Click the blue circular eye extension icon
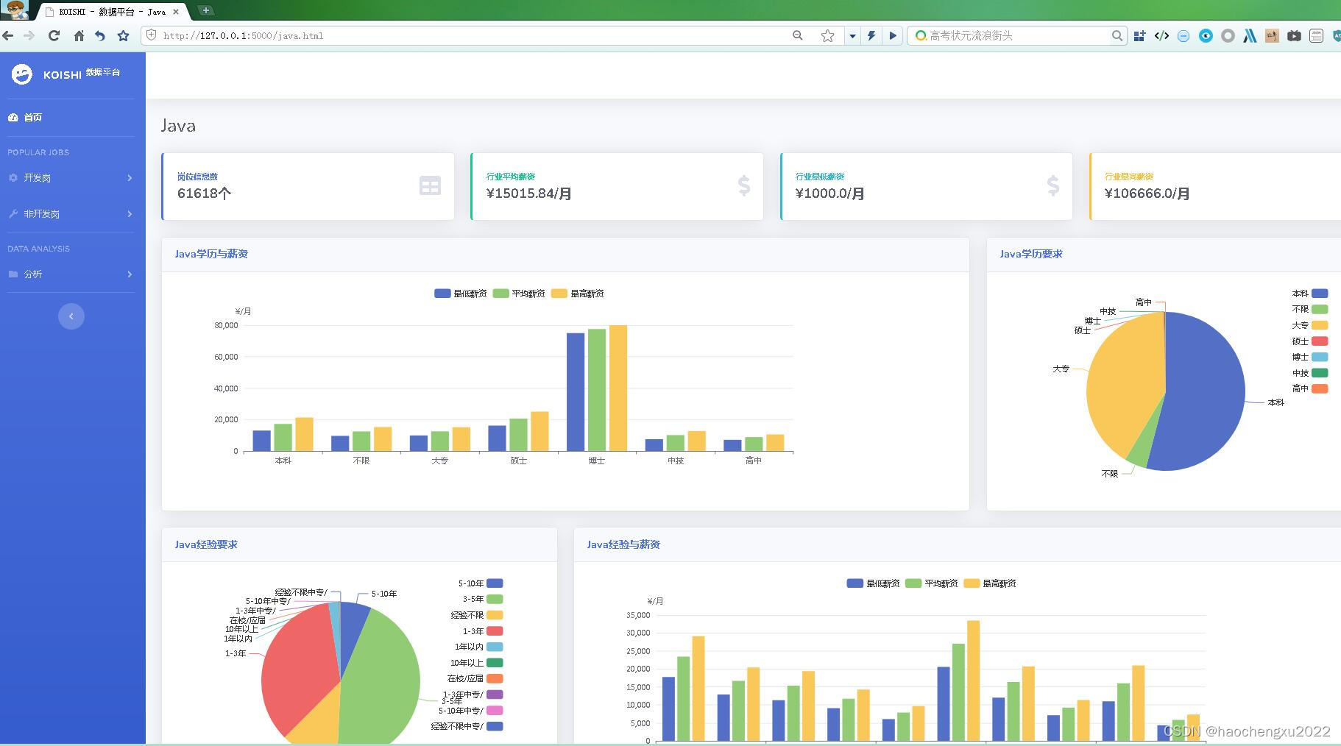 click(x=1206, y=35)
